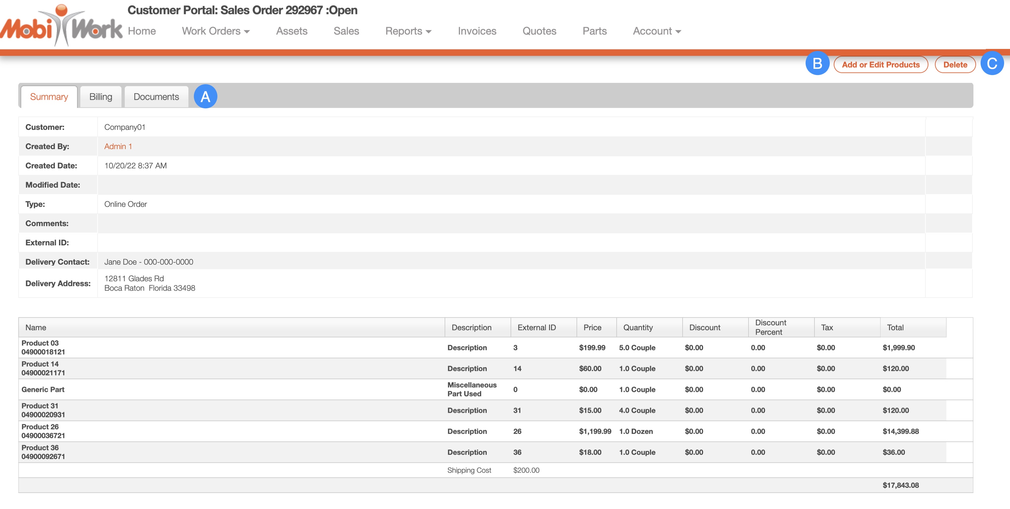The height and width of the screenshot is (509, 1010).
Task: Go to the Parts page
Action: pyautogui.click(x=594, y=31)
